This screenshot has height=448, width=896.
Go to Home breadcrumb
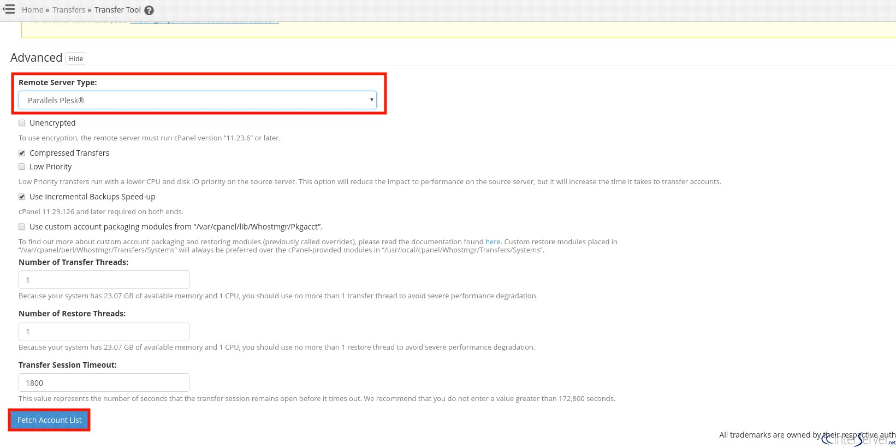click(33, 10)
